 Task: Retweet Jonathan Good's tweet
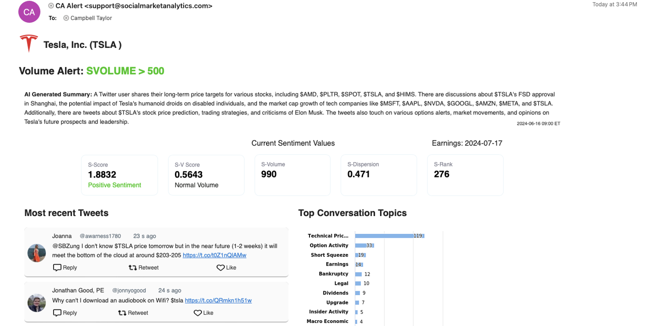click(x=133, y=313)
